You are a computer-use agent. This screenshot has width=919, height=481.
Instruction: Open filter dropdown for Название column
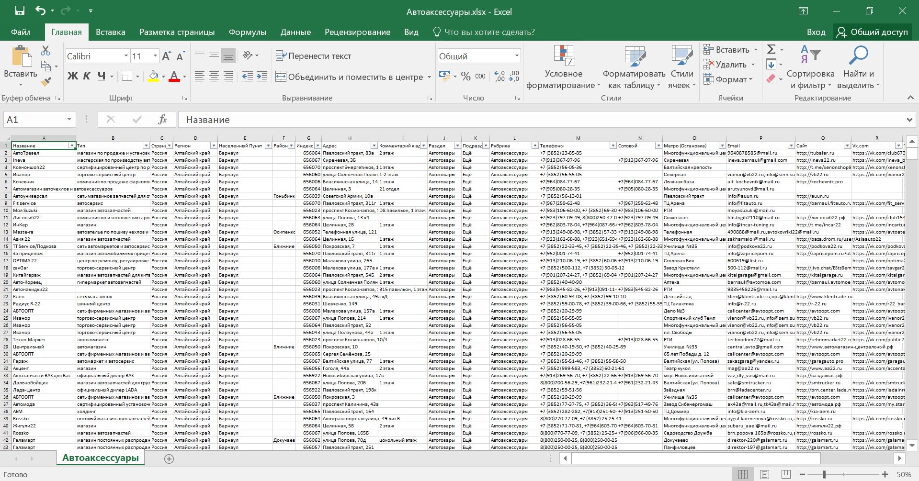pyautogui.click(x=72, y=145)
